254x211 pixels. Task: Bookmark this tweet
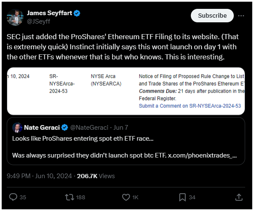tap(182, 197)
